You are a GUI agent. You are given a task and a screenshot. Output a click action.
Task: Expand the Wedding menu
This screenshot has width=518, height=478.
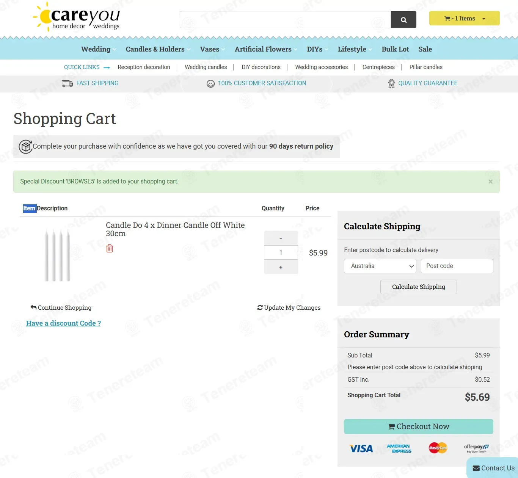pyautogui.click(x=99, y=49)
